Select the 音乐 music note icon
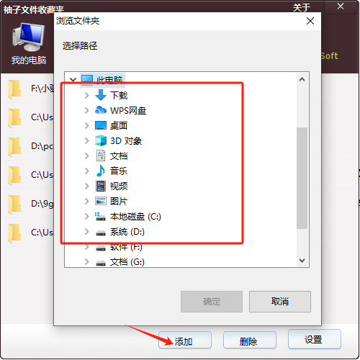Image resolution: width=360 pixels, height=360 pixels. [x=101, y=171]
